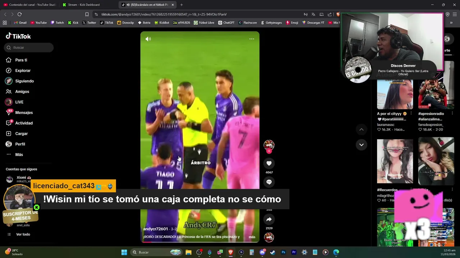The width and height of the screenshot is (460, 258).
Task: Open a new browser tab
Action: (181, 5)
